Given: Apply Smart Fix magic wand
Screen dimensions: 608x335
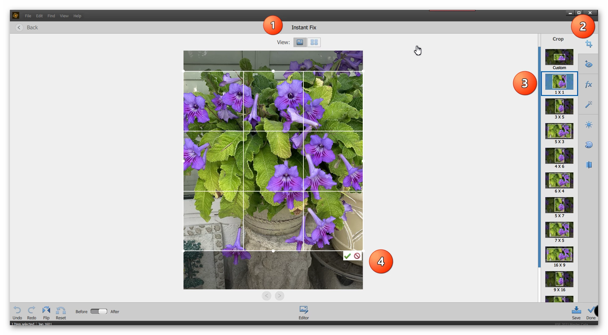Looking at the screenshot, I should click(589, 105).
